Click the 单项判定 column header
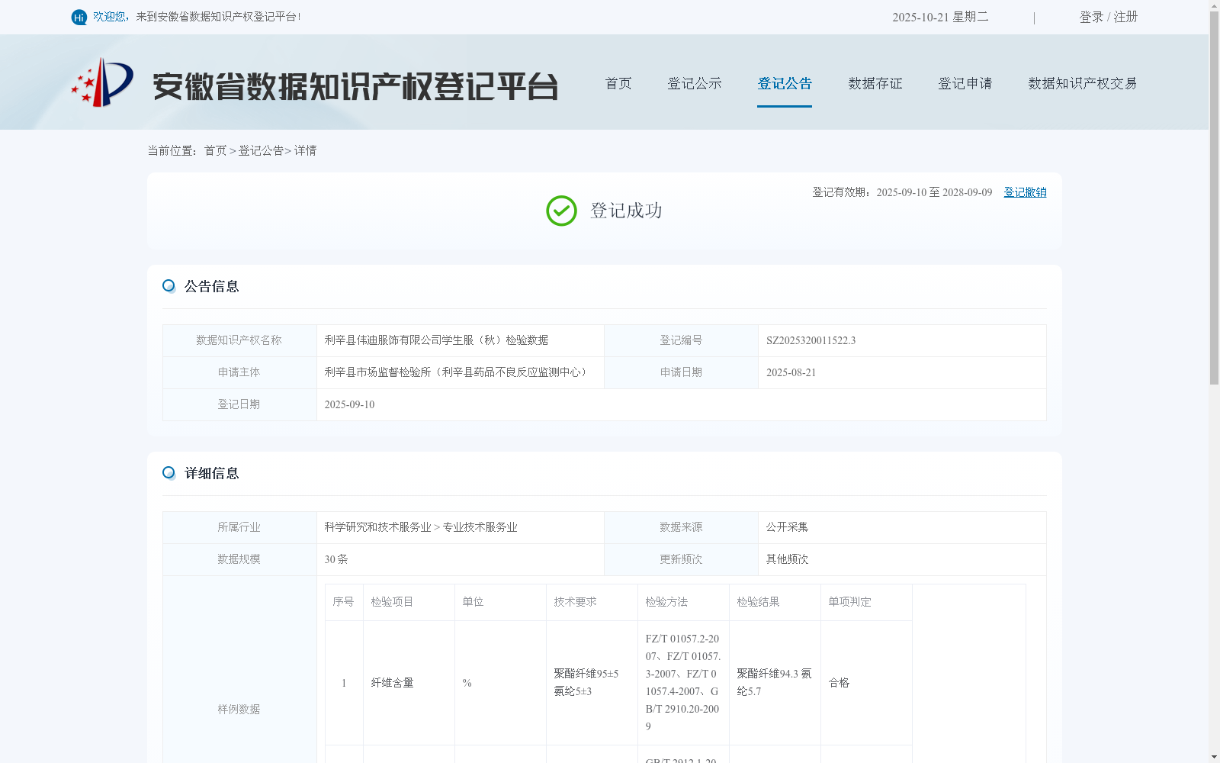Image resolution: width=1220 pixels, height=763 pixels. pyautogui.click(x=866, y=602)
